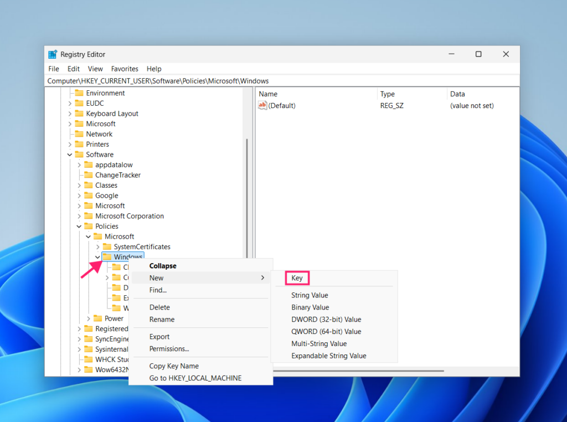Click the Name column header
The image size is (567, 422).
(316, 94)
